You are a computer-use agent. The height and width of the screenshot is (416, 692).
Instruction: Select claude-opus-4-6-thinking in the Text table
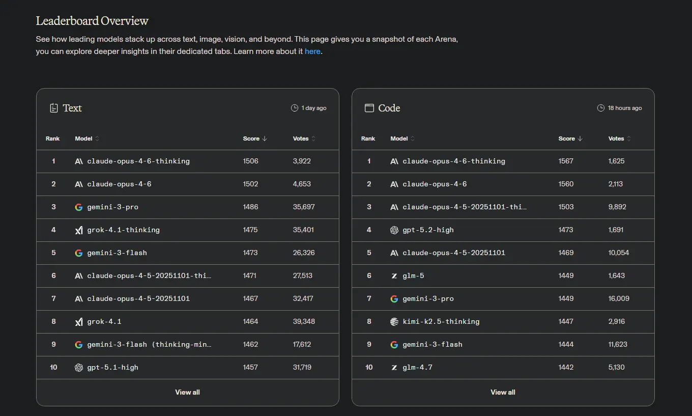point(138,161)
